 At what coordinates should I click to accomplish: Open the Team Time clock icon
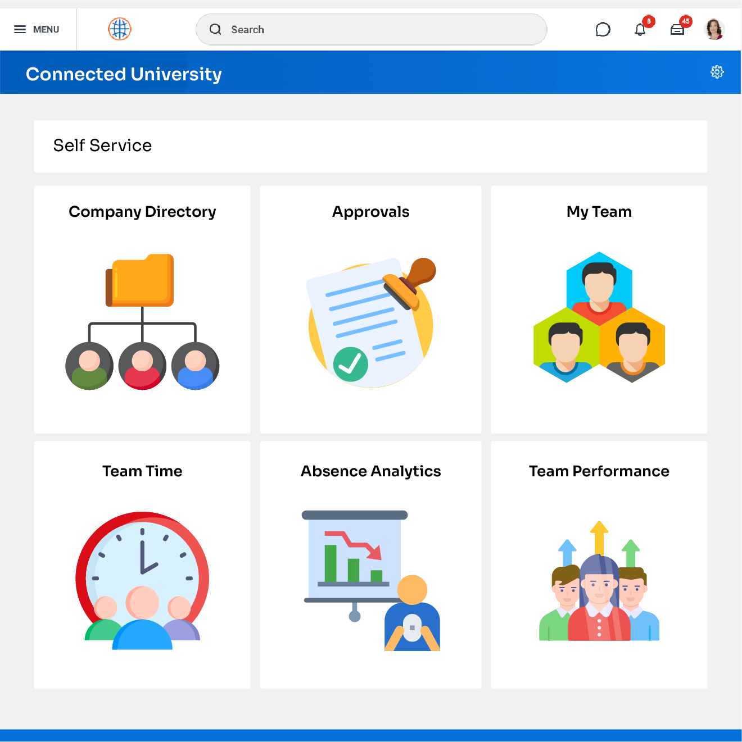click(x=142, y=580)
